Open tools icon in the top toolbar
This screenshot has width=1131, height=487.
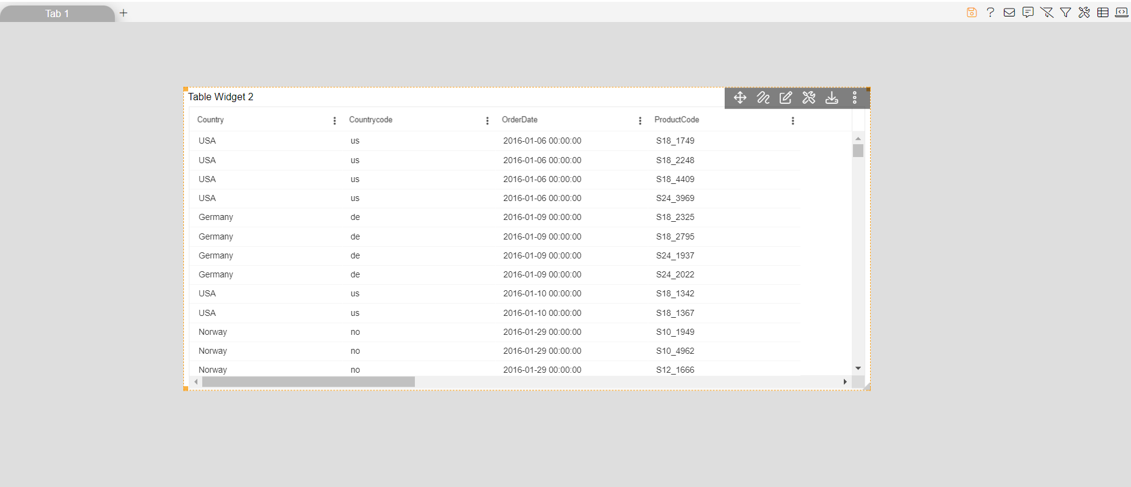pos(1084,12)
